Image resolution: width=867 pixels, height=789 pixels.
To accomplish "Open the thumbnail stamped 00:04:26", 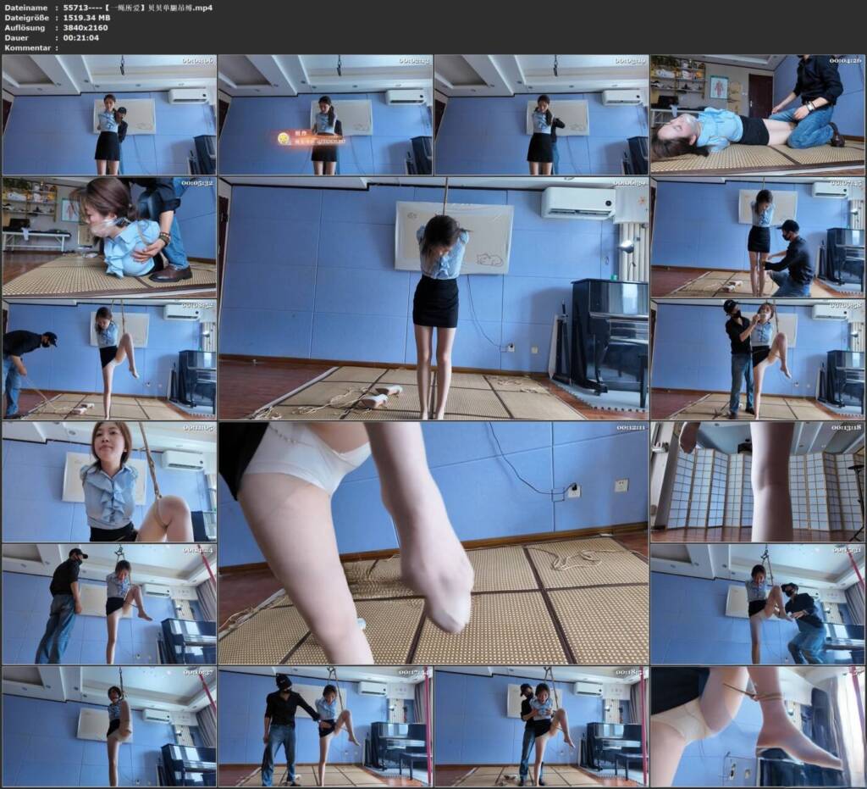I will (x=758, y=114).
